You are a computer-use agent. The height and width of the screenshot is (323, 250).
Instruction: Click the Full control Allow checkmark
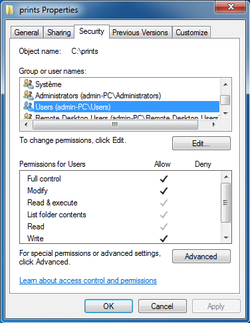click(164, 179)
